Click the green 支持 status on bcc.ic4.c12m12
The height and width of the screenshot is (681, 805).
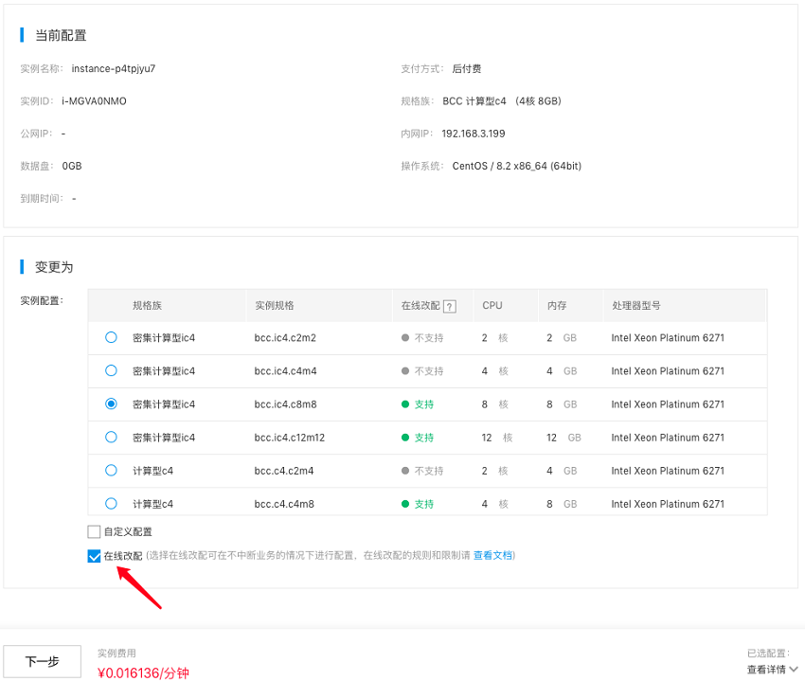coord(423,438)
